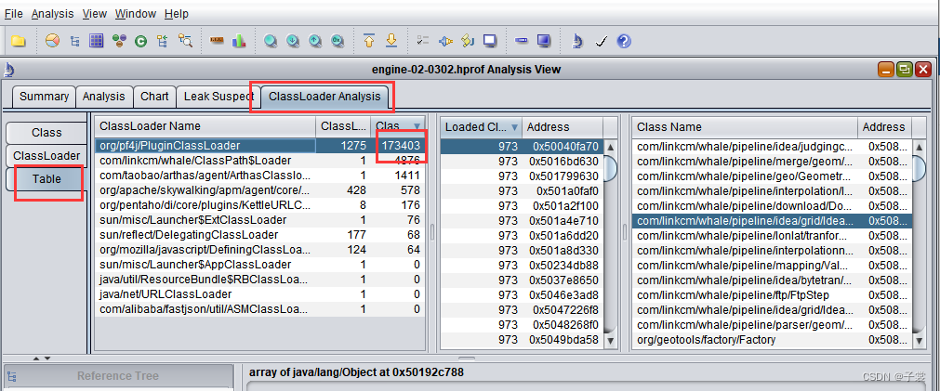Click the pie chart toolbar icon

pos(53,41)
